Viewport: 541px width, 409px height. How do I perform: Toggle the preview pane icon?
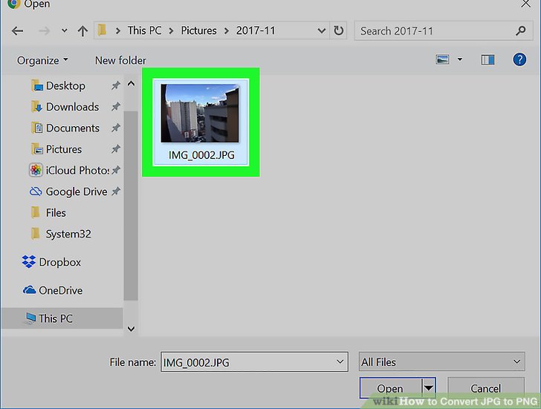pyautogui.click(x=487, y=60)
